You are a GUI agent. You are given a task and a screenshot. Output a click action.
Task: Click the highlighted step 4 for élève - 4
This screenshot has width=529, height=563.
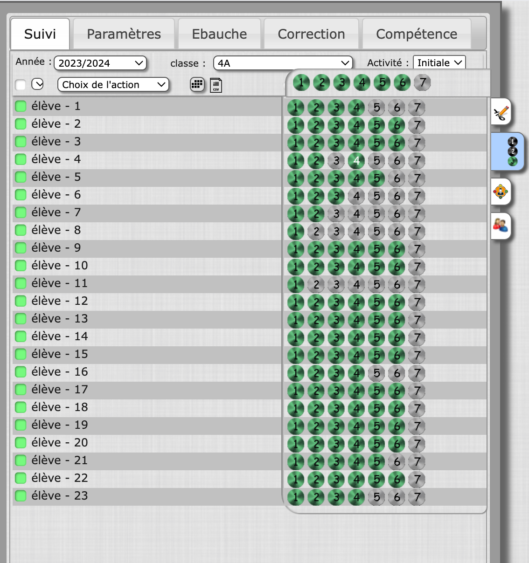click(x=356, y=161)
